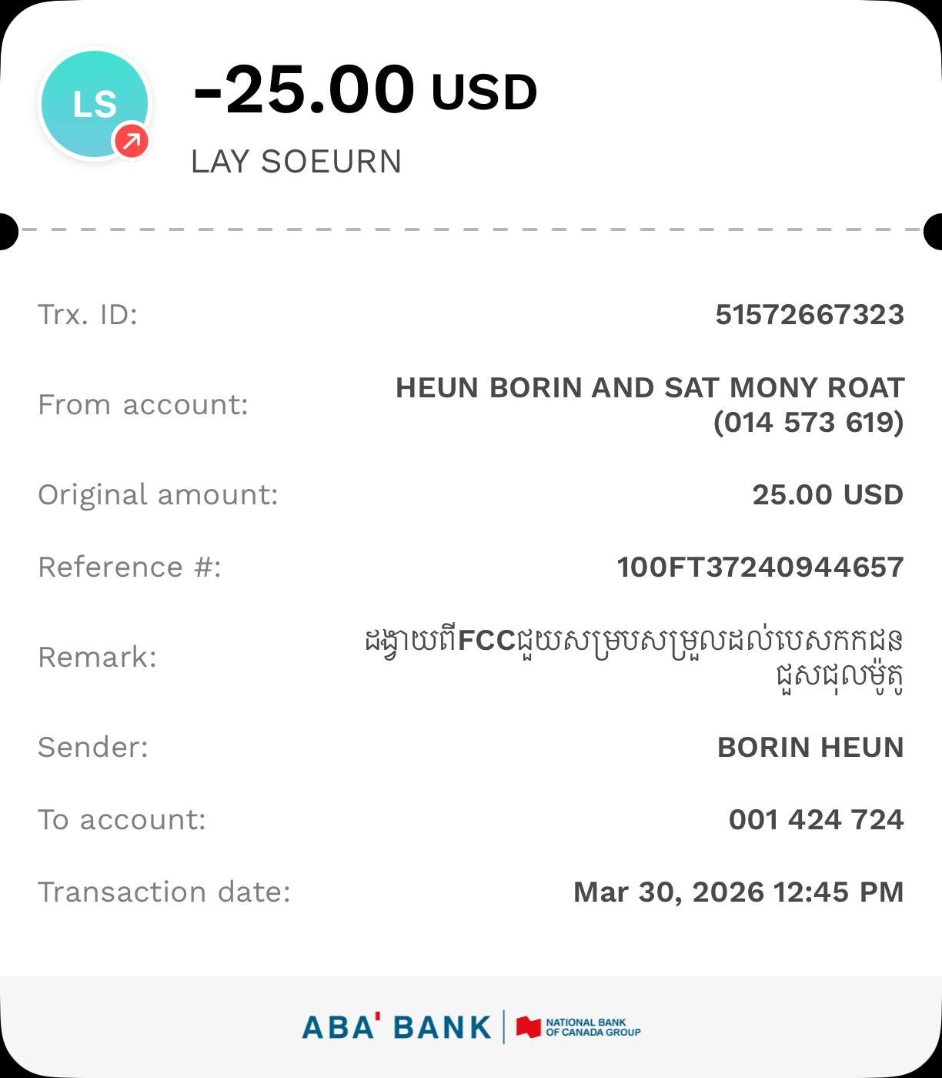Select reference number 100FT37240944657
This screenshot has height=1078, width=942.
point(760,567)
